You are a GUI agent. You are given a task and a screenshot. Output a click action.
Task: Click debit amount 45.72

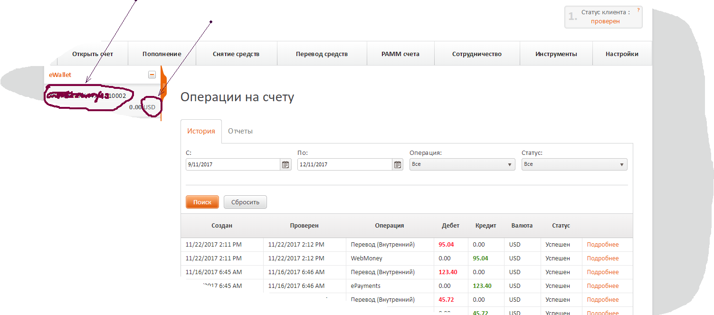446,300
